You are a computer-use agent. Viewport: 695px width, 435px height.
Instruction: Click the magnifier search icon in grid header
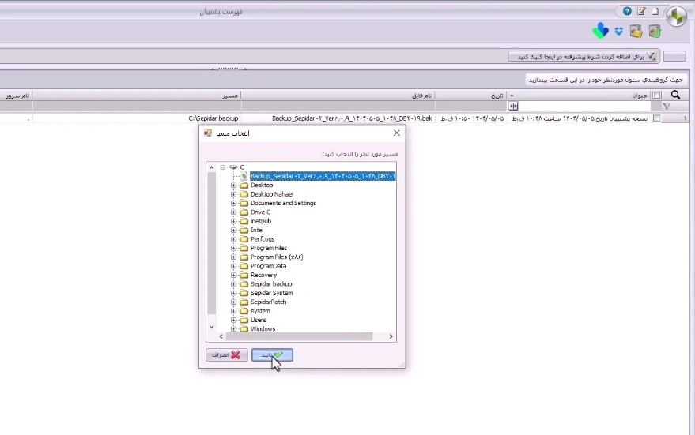click(675, 95)
